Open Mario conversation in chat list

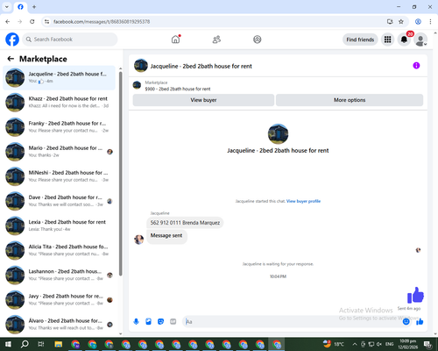pos(59,152)
